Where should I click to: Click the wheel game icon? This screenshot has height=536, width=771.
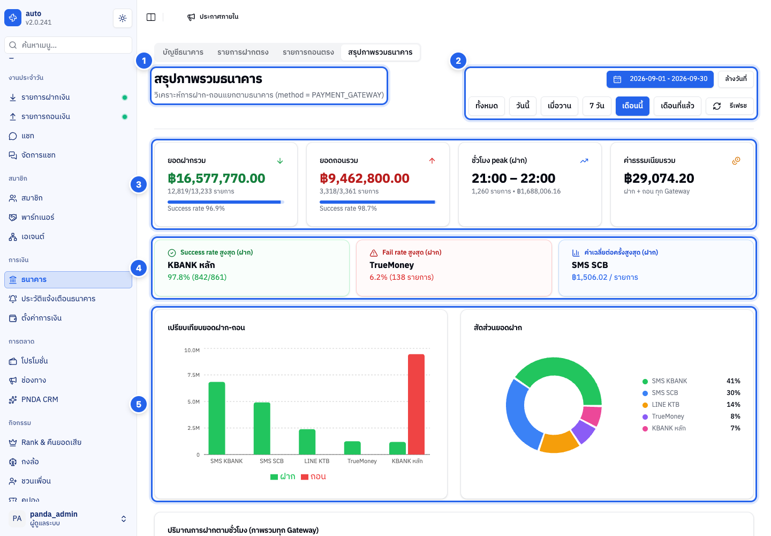[13, 462]
